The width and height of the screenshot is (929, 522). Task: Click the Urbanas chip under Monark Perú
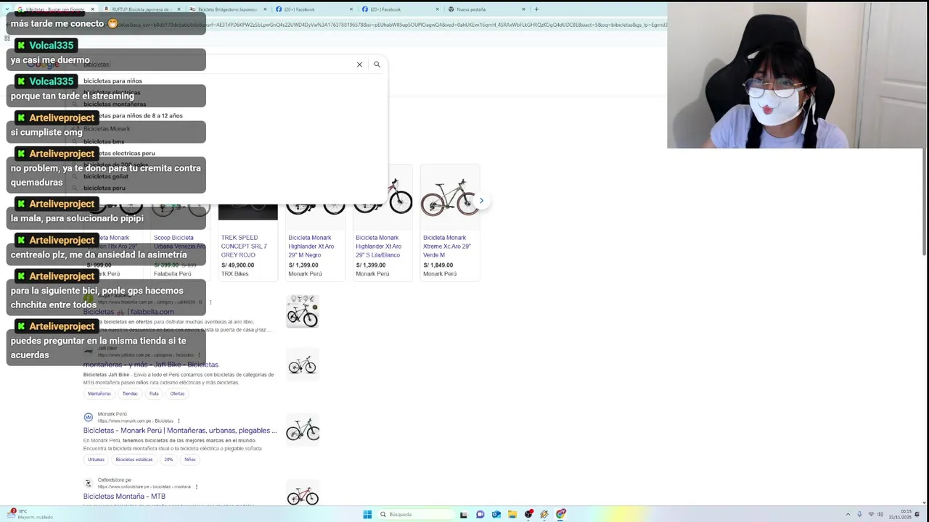tap(97, 460)
